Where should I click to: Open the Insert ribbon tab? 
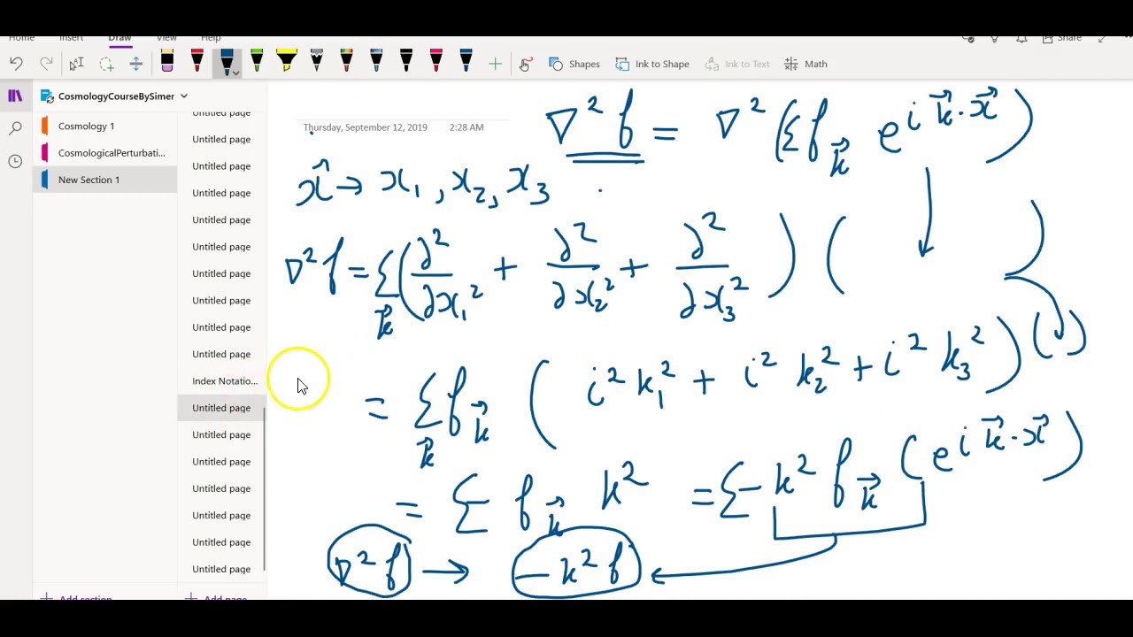pyautogui.click(x=72, y=38)
